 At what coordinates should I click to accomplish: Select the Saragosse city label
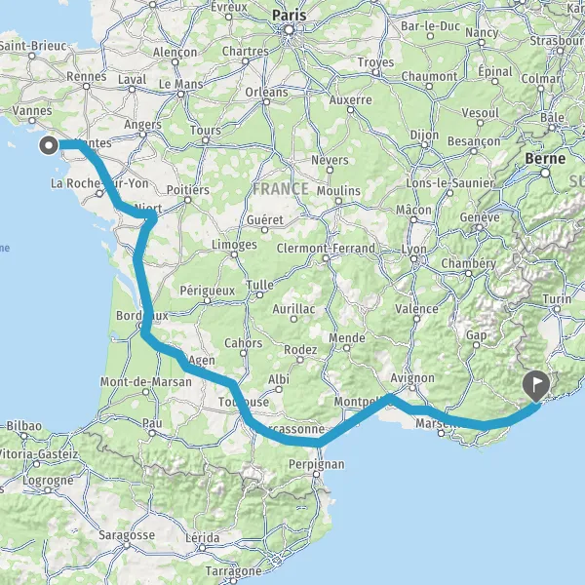(x=127, y=535)
